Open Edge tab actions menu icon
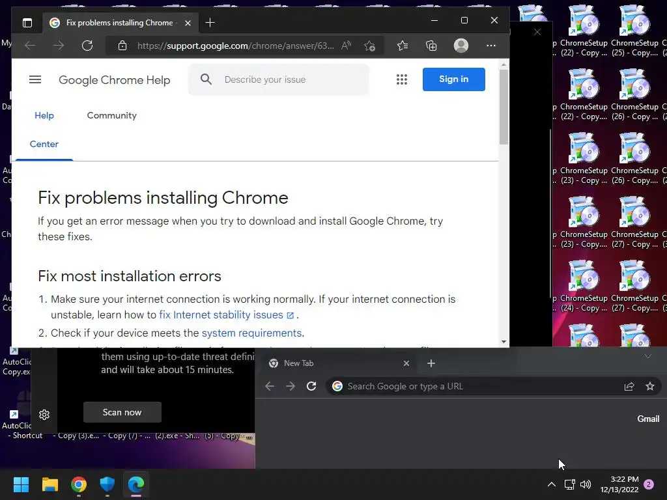The image size is (667, 500). (27, 23)
